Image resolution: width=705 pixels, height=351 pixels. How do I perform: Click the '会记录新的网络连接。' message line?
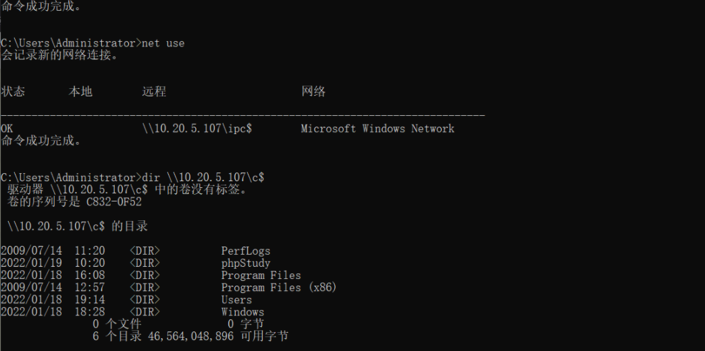(59, 55)
